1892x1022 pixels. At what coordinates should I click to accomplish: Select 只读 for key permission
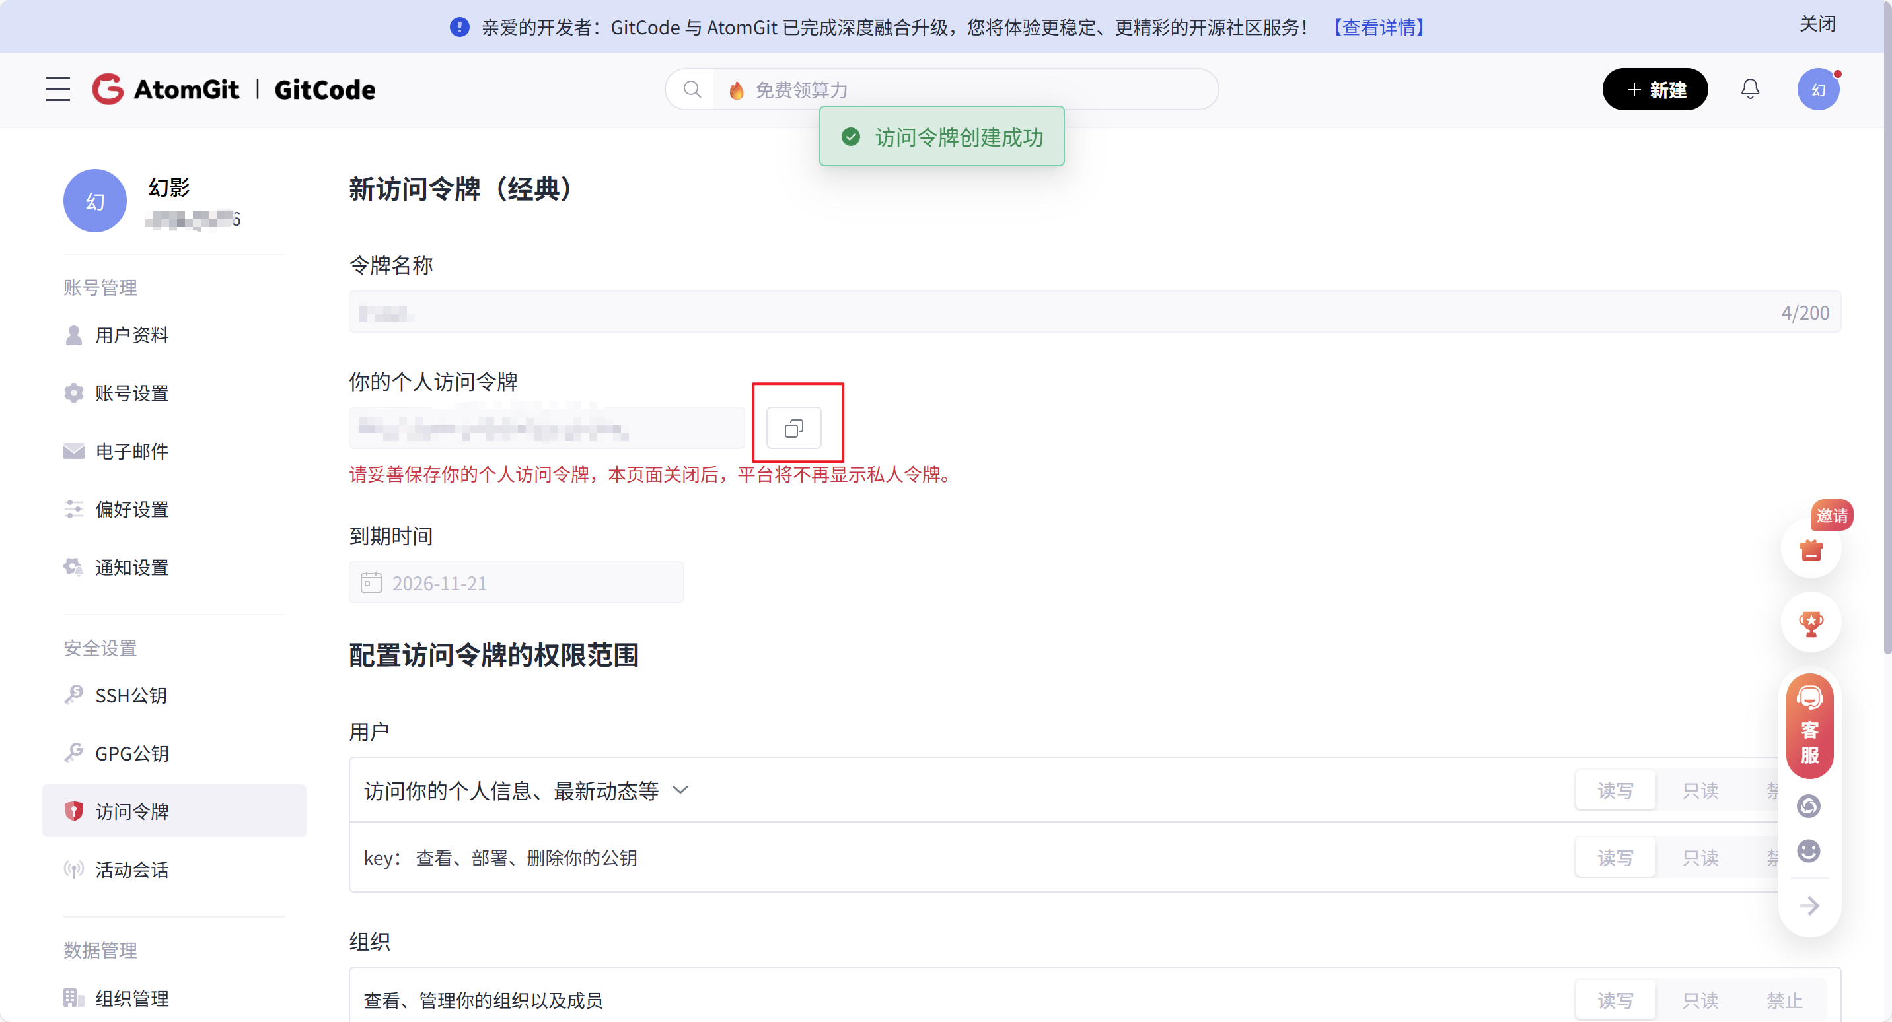pyautogui.click(x=1700, y=858)
